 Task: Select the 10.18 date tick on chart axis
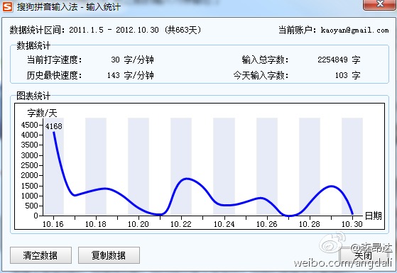[x=96, y=224]
